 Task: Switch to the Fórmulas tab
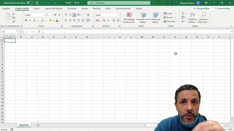pos(72,9)
